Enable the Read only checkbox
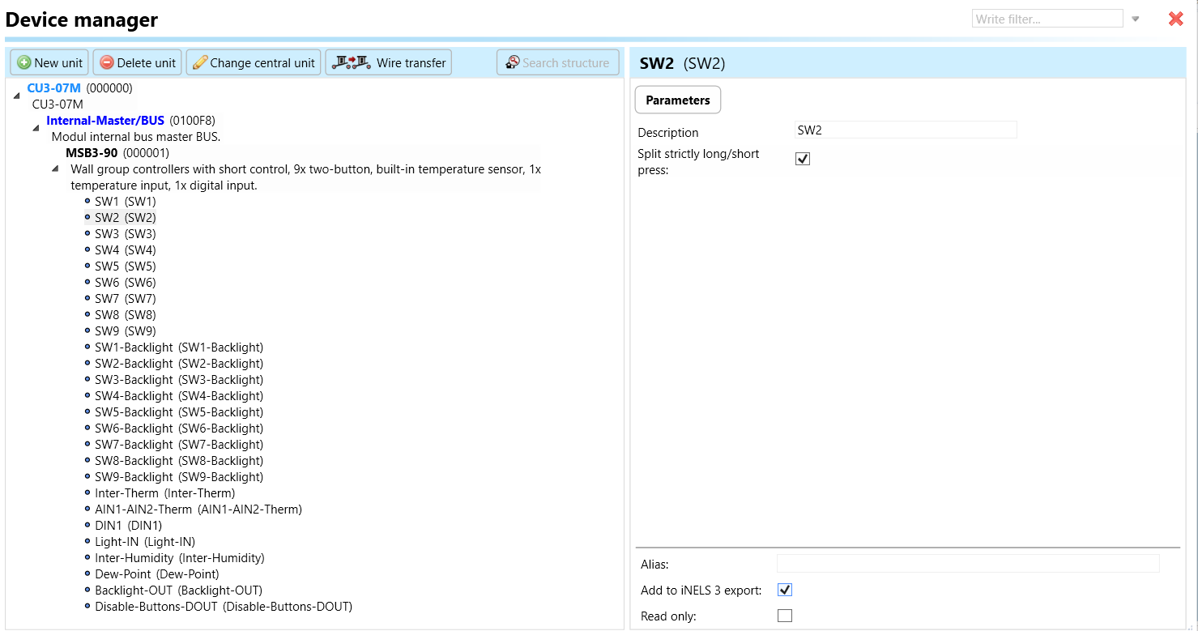1198x631 pixels. 784,616
